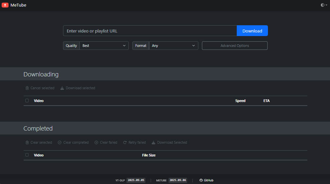Open the GitHub link in footer
This screenshot has height=184, width=330.
click(209, 180)
